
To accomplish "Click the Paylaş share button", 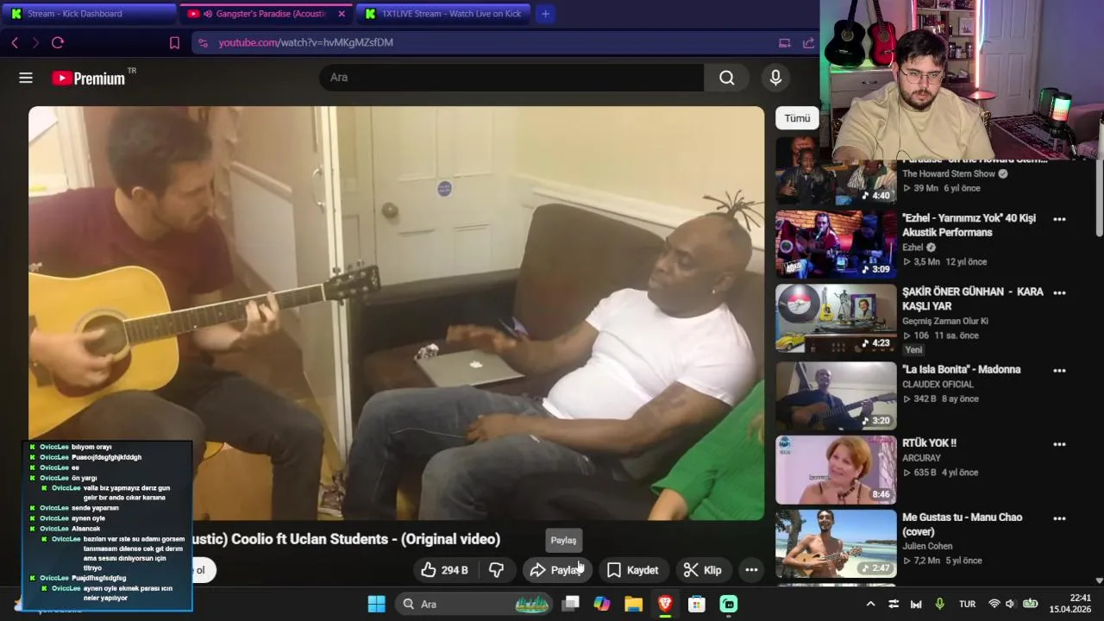I will [x=557, y=570].
